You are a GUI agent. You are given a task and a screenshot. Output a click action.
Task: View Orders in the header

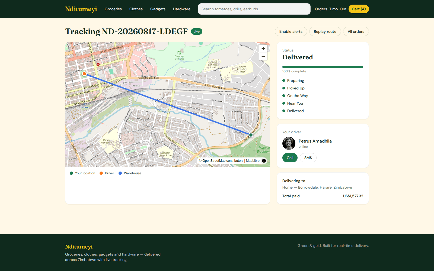(x=321, y=9)
